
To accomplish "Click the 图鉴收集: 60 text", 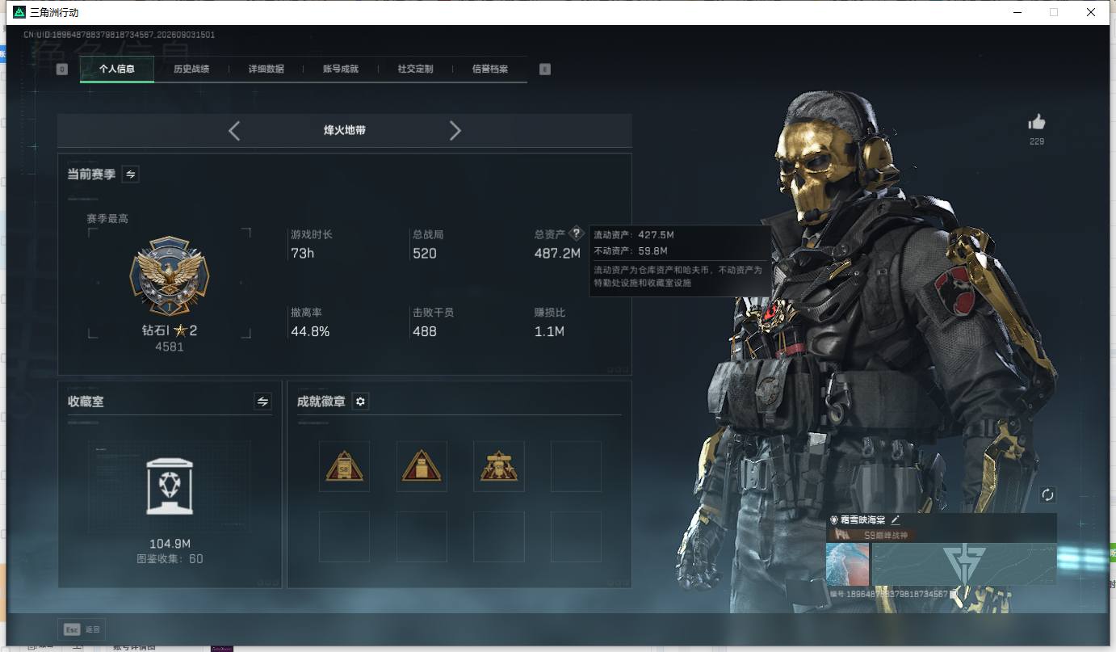I will tap(170, 559).
